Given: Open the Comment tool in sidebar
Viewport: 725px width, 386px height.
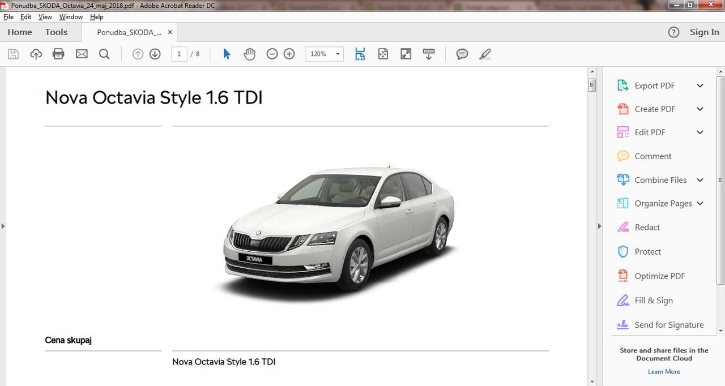Looking at the screenshot, I should click(x=652, y=156).
